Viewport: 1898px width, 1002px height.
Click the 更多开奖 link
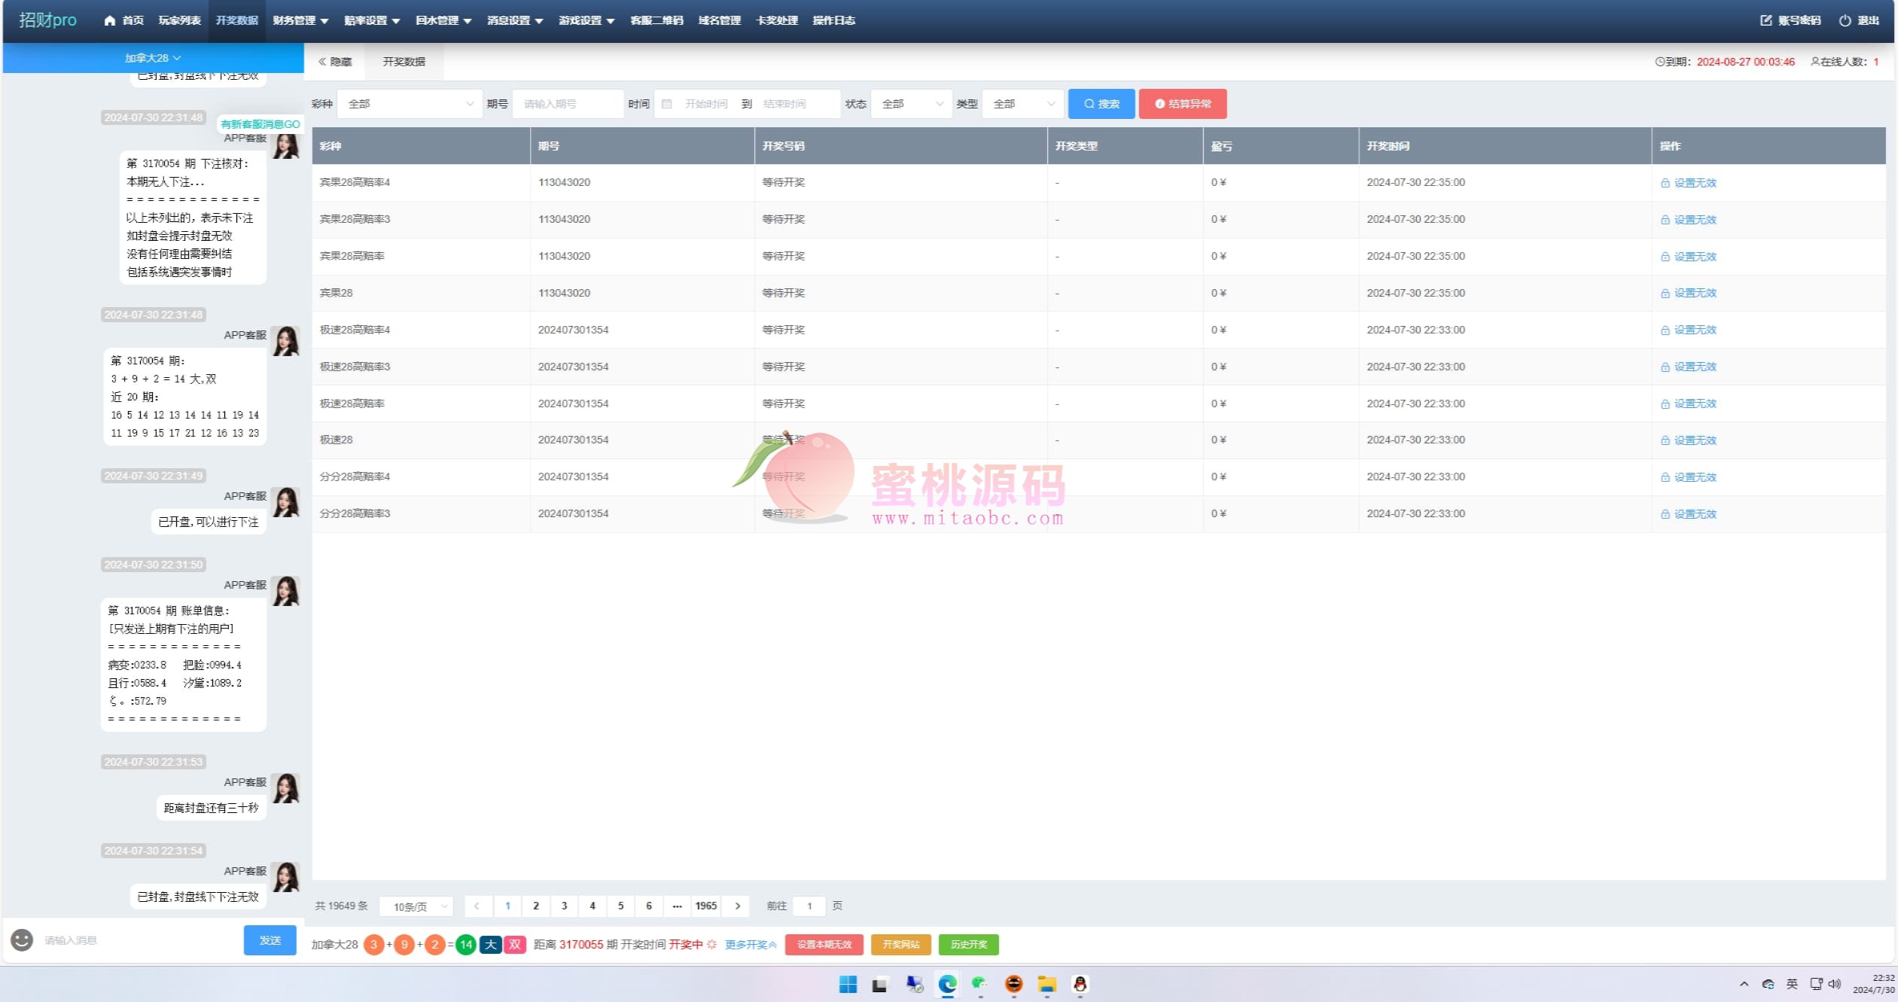[750, 944]
